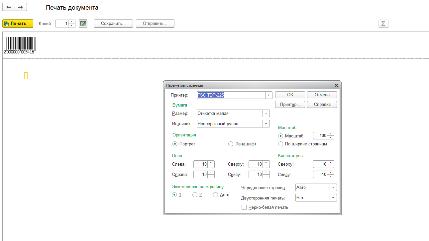The image size is (429, 241).
Task: Adjust the Масштаб 100 stepper arrows
Action: 331,136
